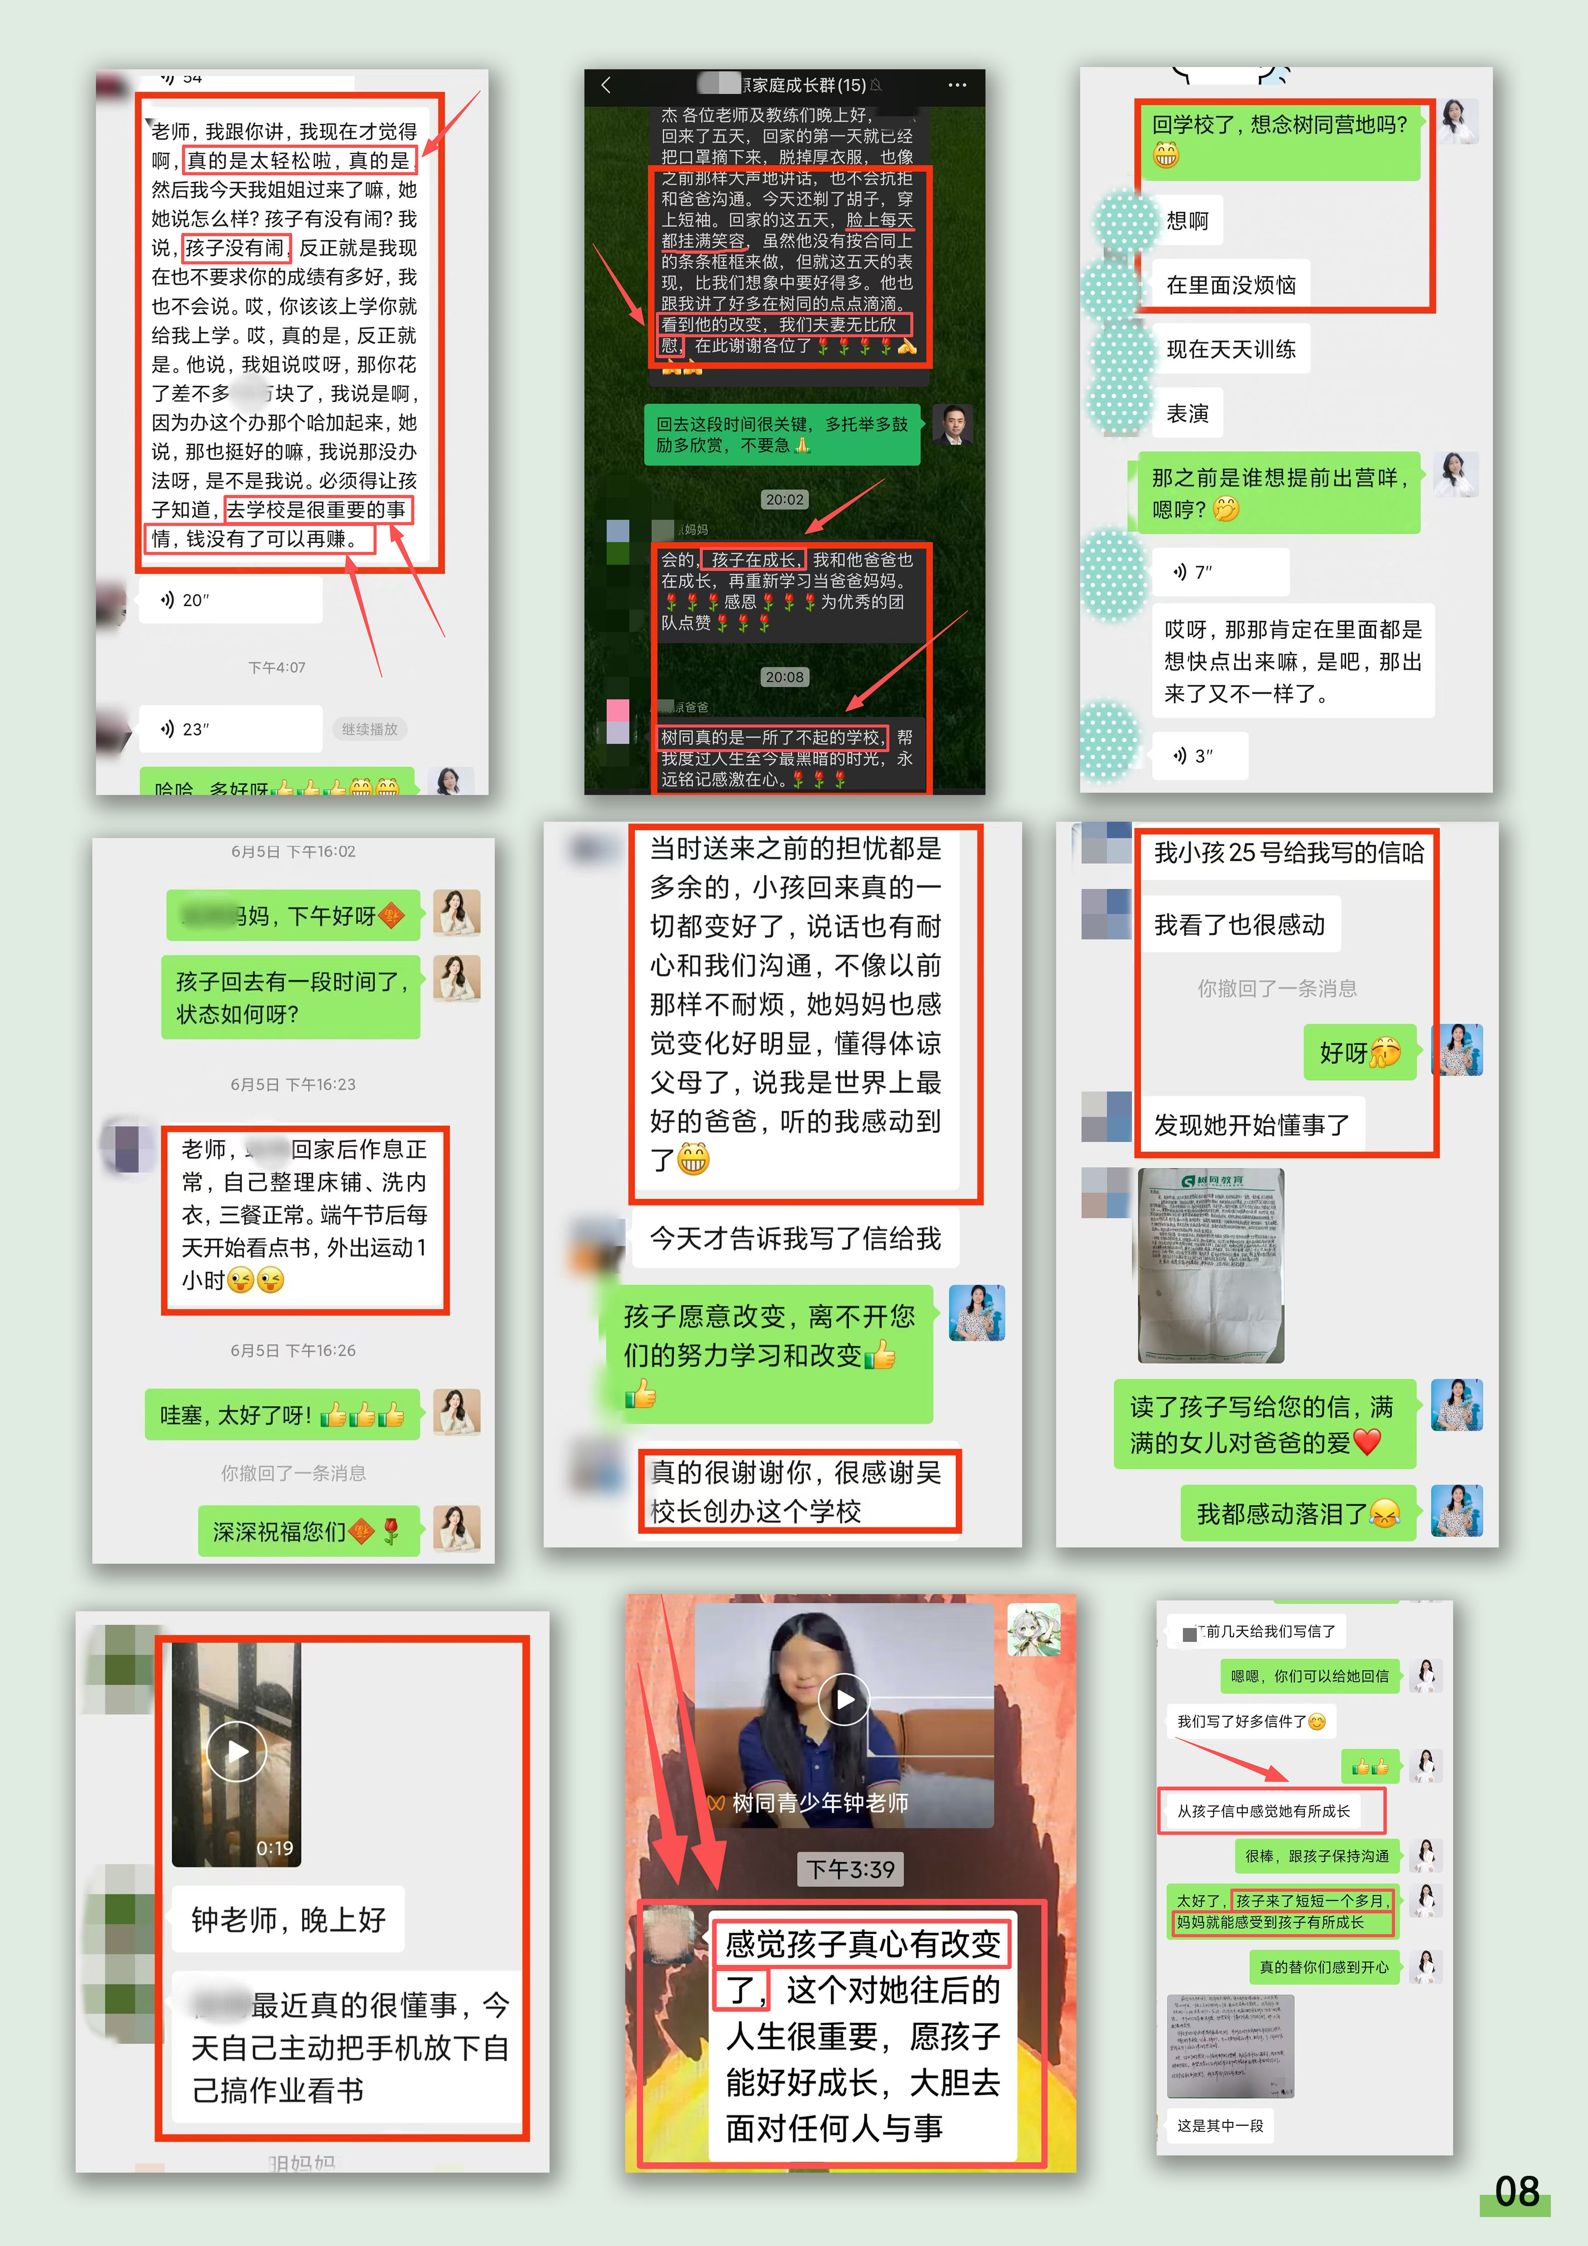Open three-dot menu in group chat header

[x=957, y=85]
